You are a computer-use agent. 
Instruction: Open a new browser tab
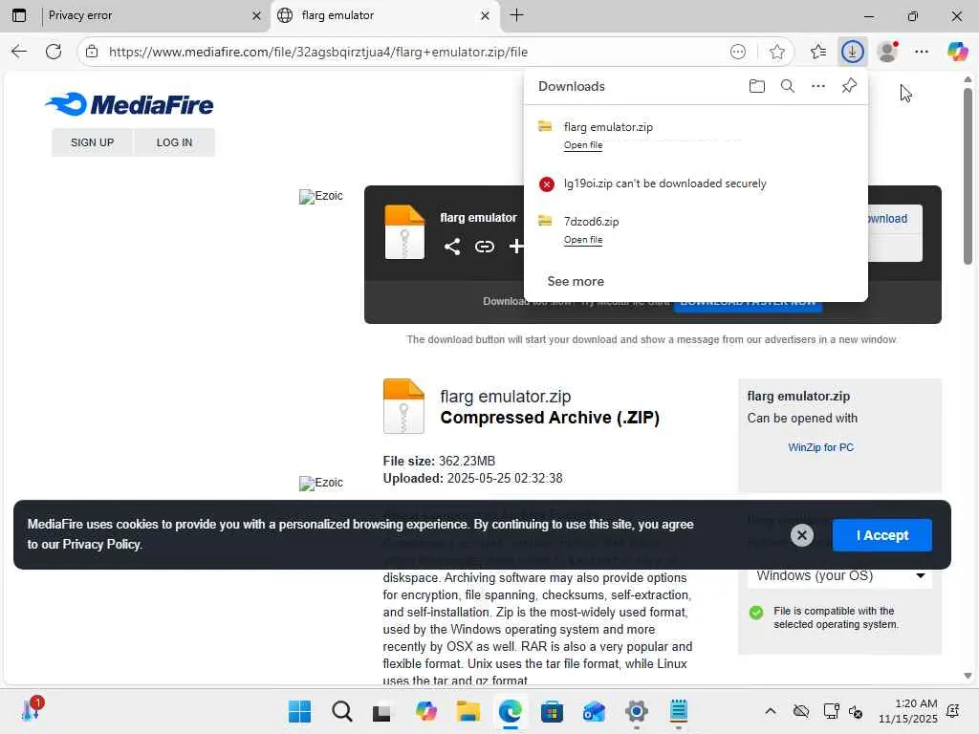(x=517, y=15)
